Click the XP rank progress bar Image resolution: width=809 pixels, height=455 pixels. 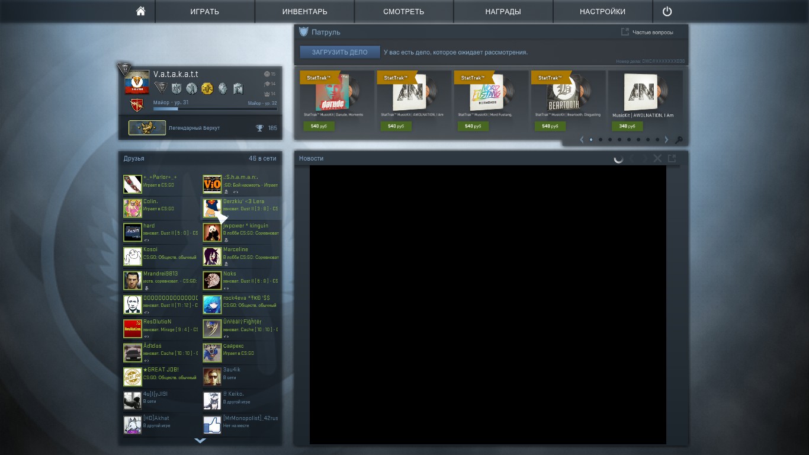point(215,109)
